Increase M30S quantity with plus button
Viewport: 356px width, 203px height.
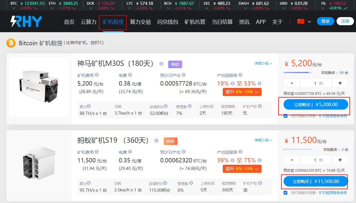tap(340, 83)
